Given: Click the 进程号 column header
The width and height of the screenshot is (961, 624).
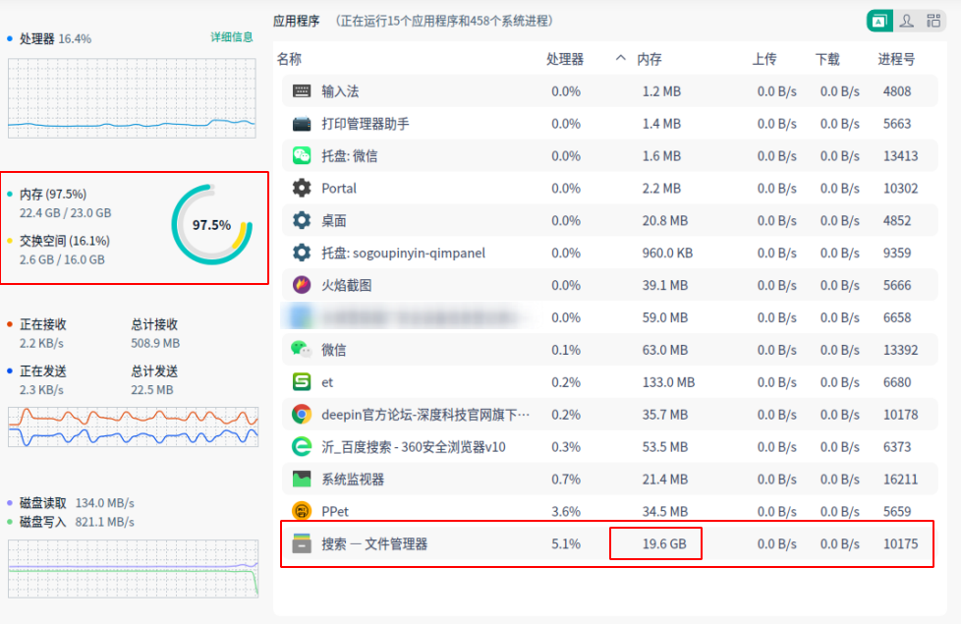Looking at the screenshot, I should [896, 59].
